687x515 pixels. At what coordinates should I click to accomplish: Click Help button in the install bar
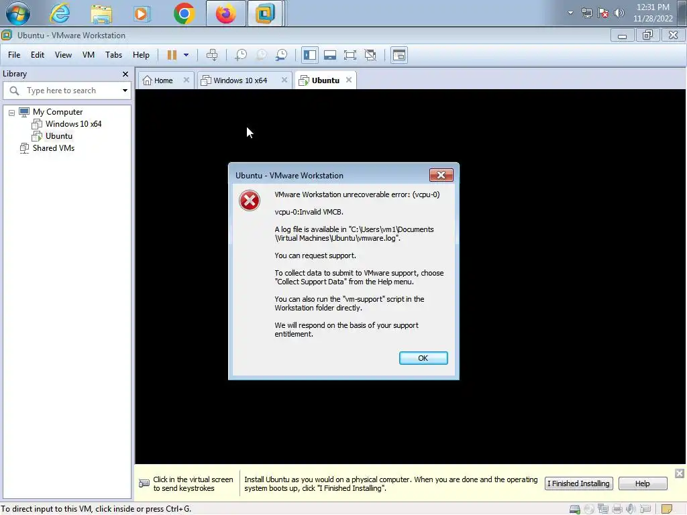[642, 483]
